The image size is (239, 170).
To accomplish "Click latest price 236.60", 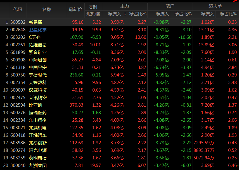I will (x=77, y=75).
